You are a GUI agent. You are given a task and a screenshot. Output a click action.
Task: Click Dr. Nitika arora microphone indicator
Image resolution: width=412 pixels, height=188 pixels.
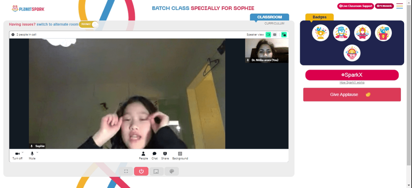[x=248, y=60]
